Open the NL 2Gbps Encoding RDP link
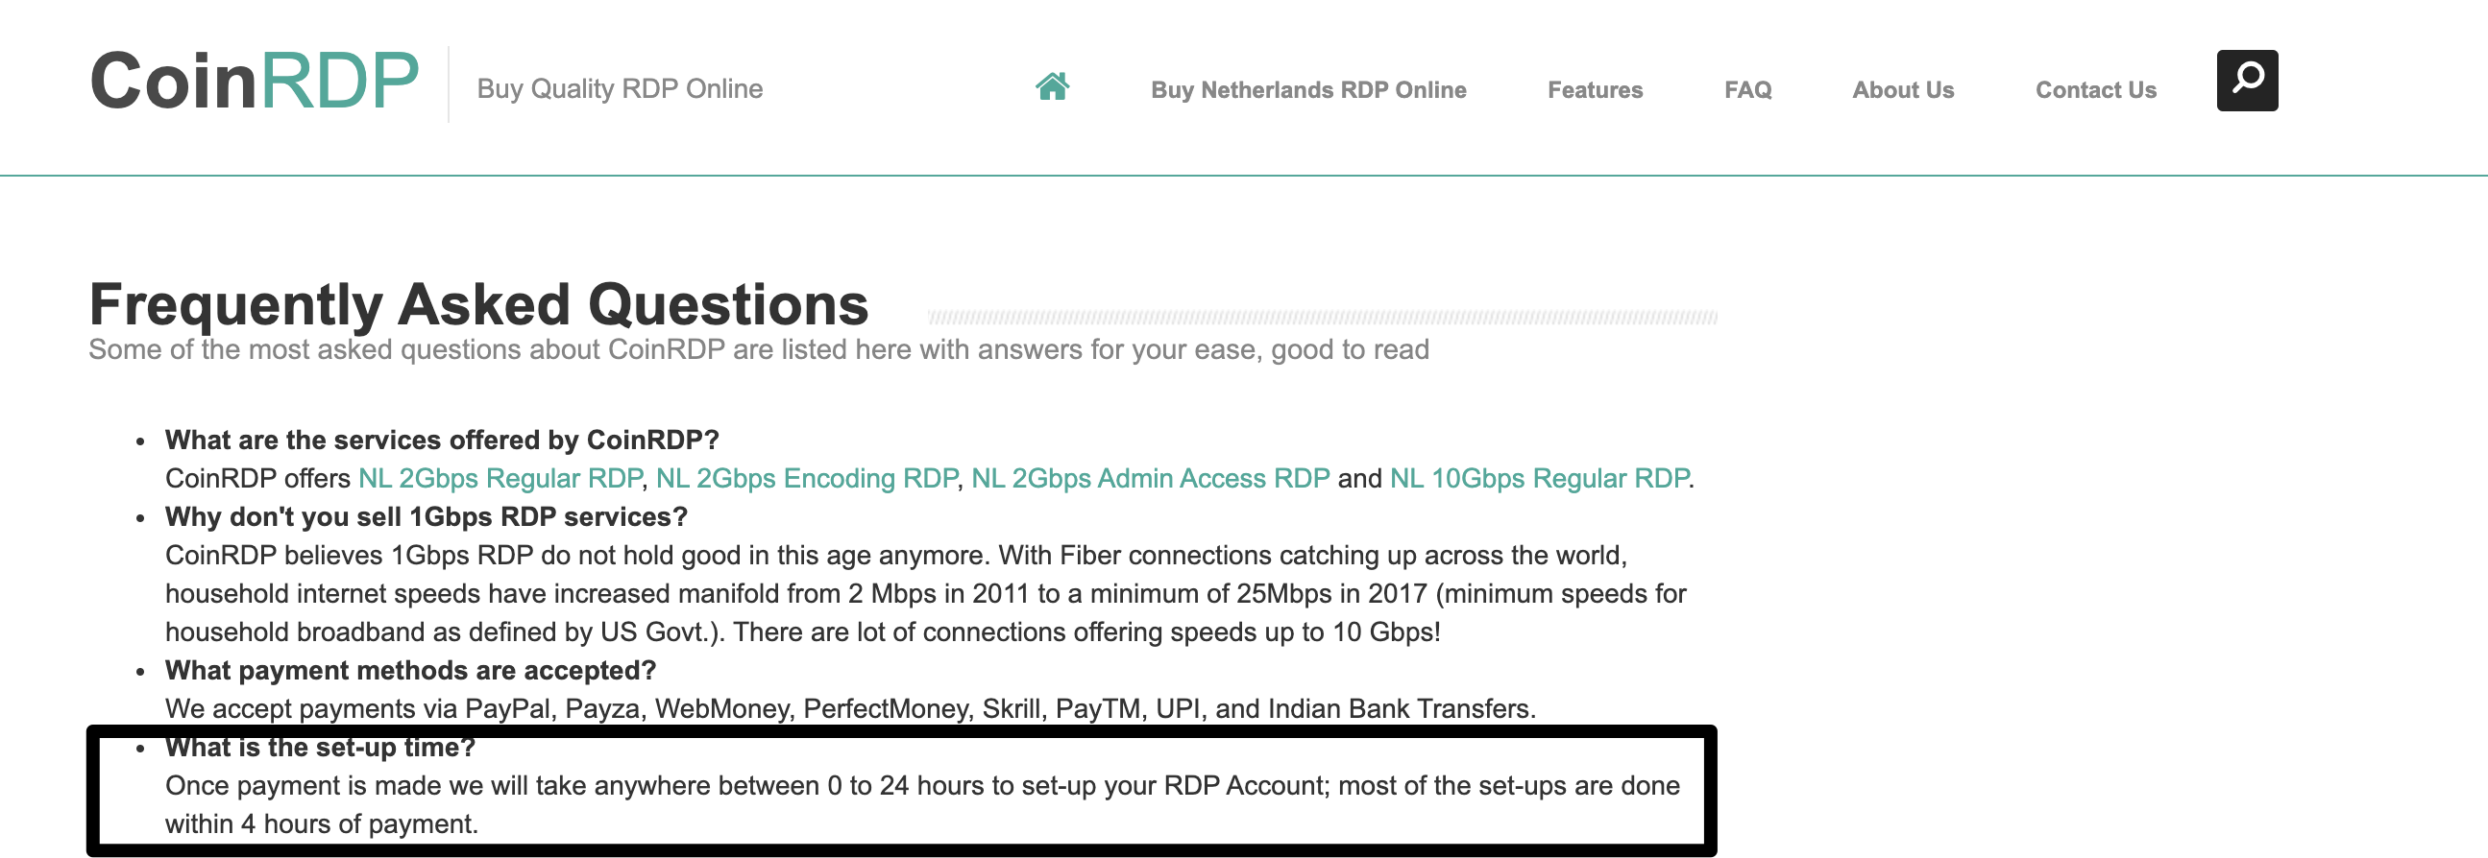Viewport: 2488px width, 858px height. [807, 479]
